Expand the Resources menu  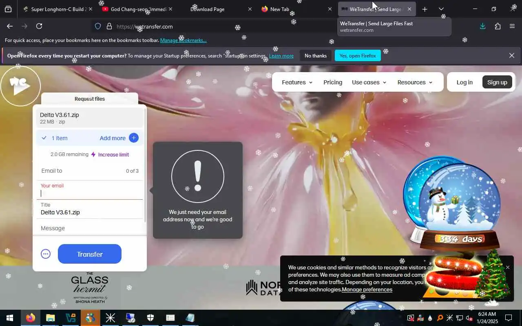click(x=415, y=82)
